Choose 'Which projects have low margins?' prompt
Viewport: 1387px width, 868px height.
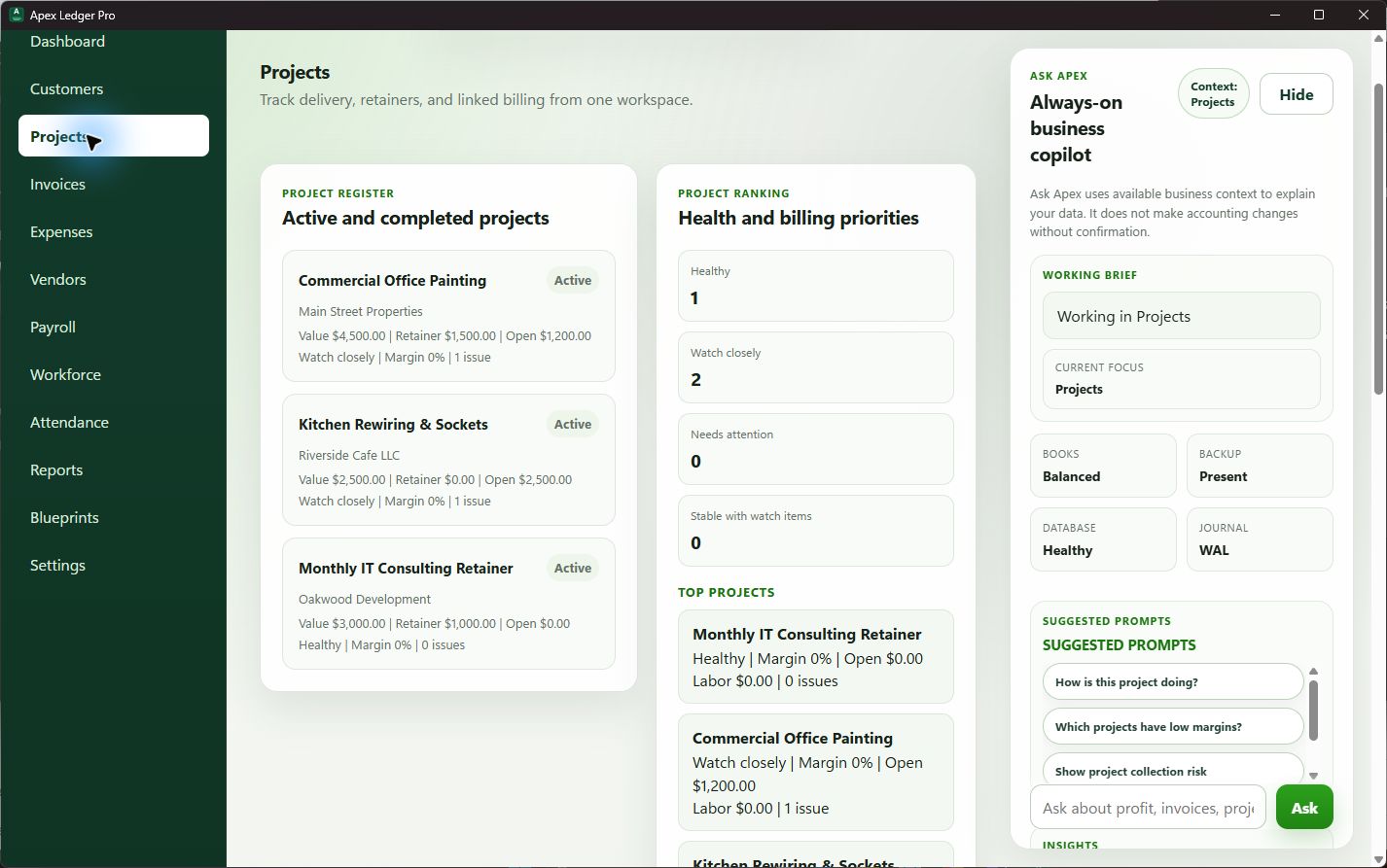pyautogui.click(x=1173, y=727)
